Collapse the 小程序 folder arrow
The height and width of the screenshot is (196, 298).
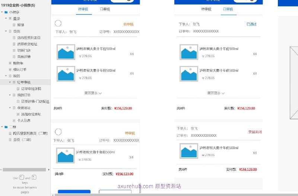(2, 12)
